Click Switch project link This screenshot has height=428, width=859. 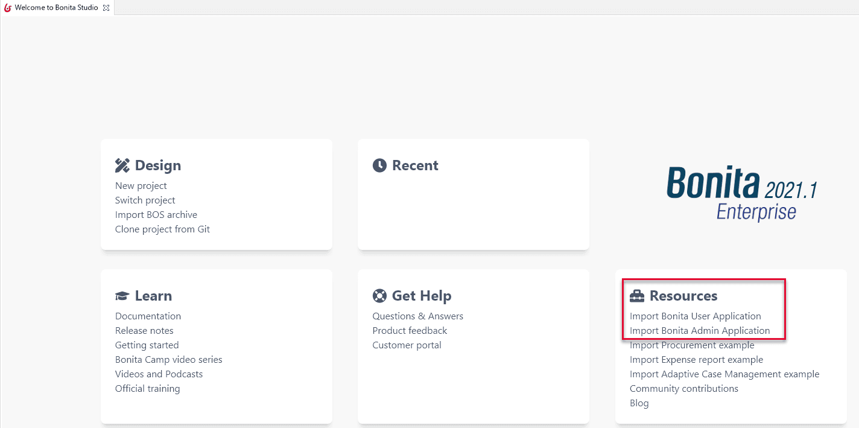145,200
